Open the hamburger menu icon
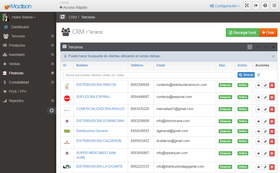The image size is (280, 173). tap(274, 6)
